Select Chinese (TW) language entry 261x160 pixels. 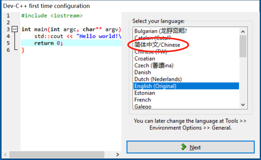click(186, 52)
